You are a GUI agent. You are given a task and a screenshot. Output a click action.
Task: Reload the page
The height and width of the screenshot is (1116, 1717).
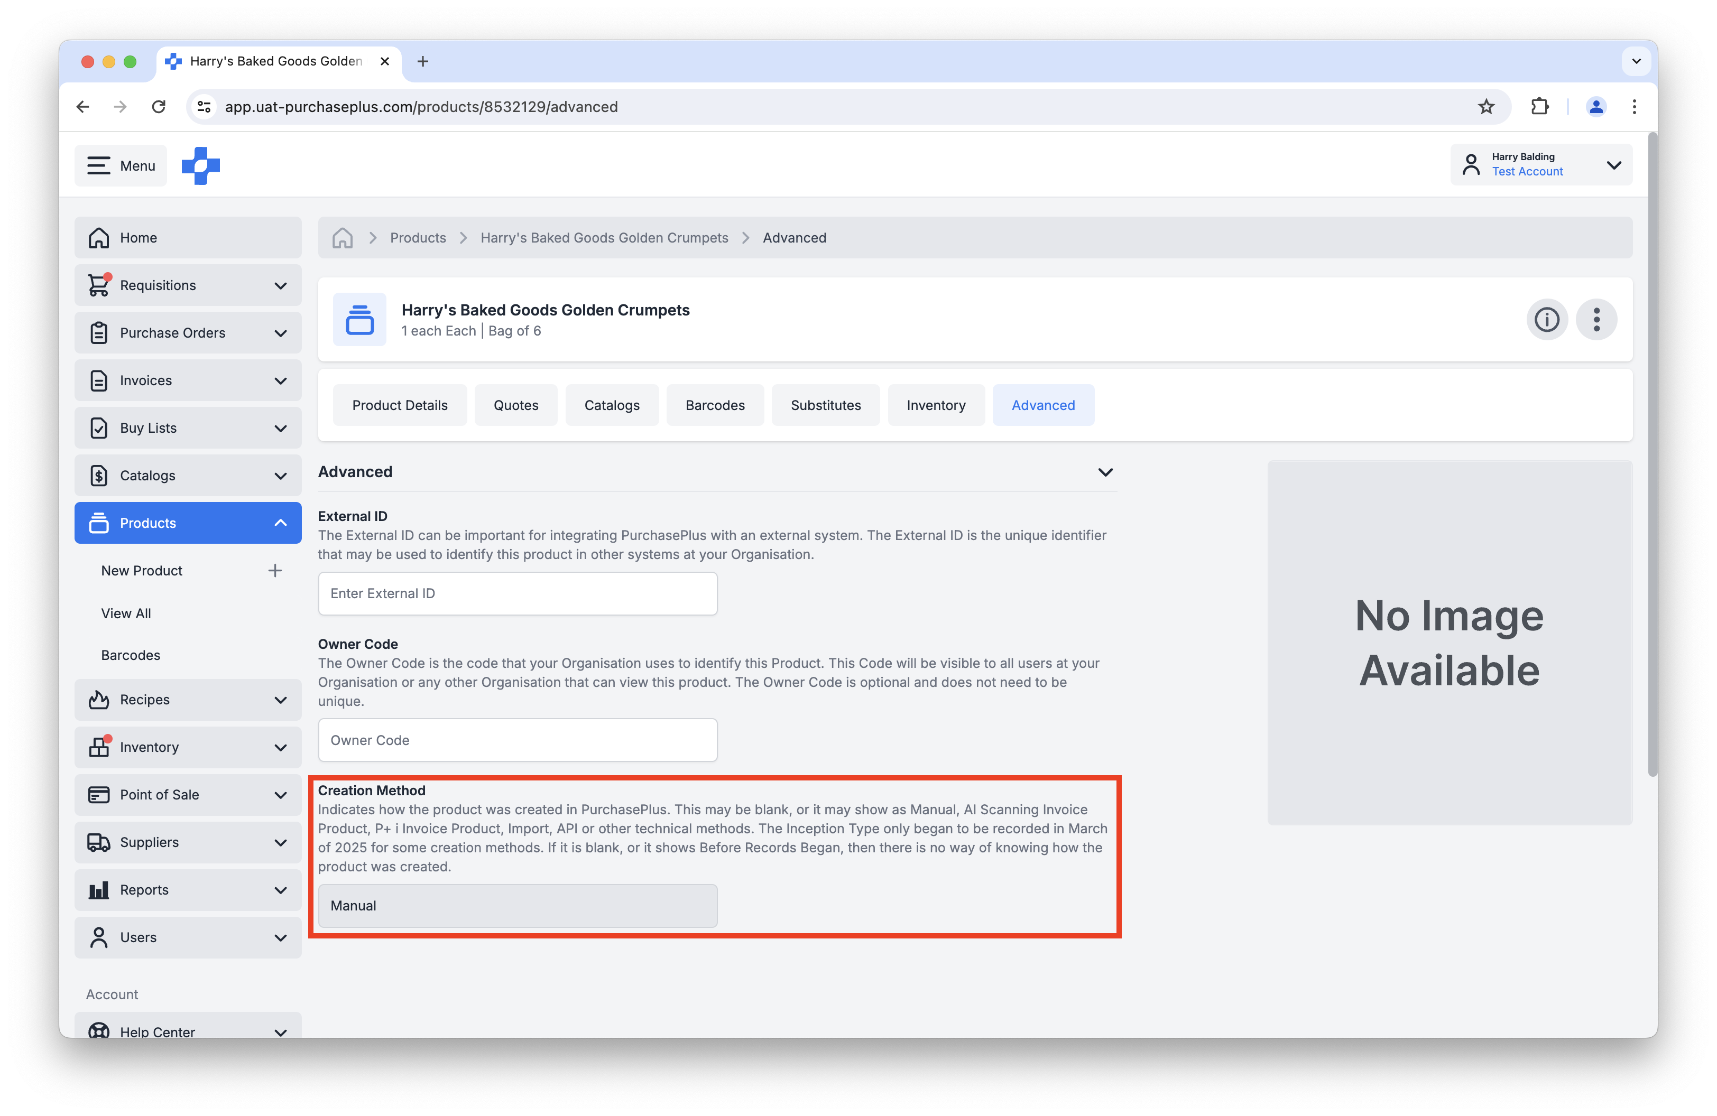coord(159,107)
